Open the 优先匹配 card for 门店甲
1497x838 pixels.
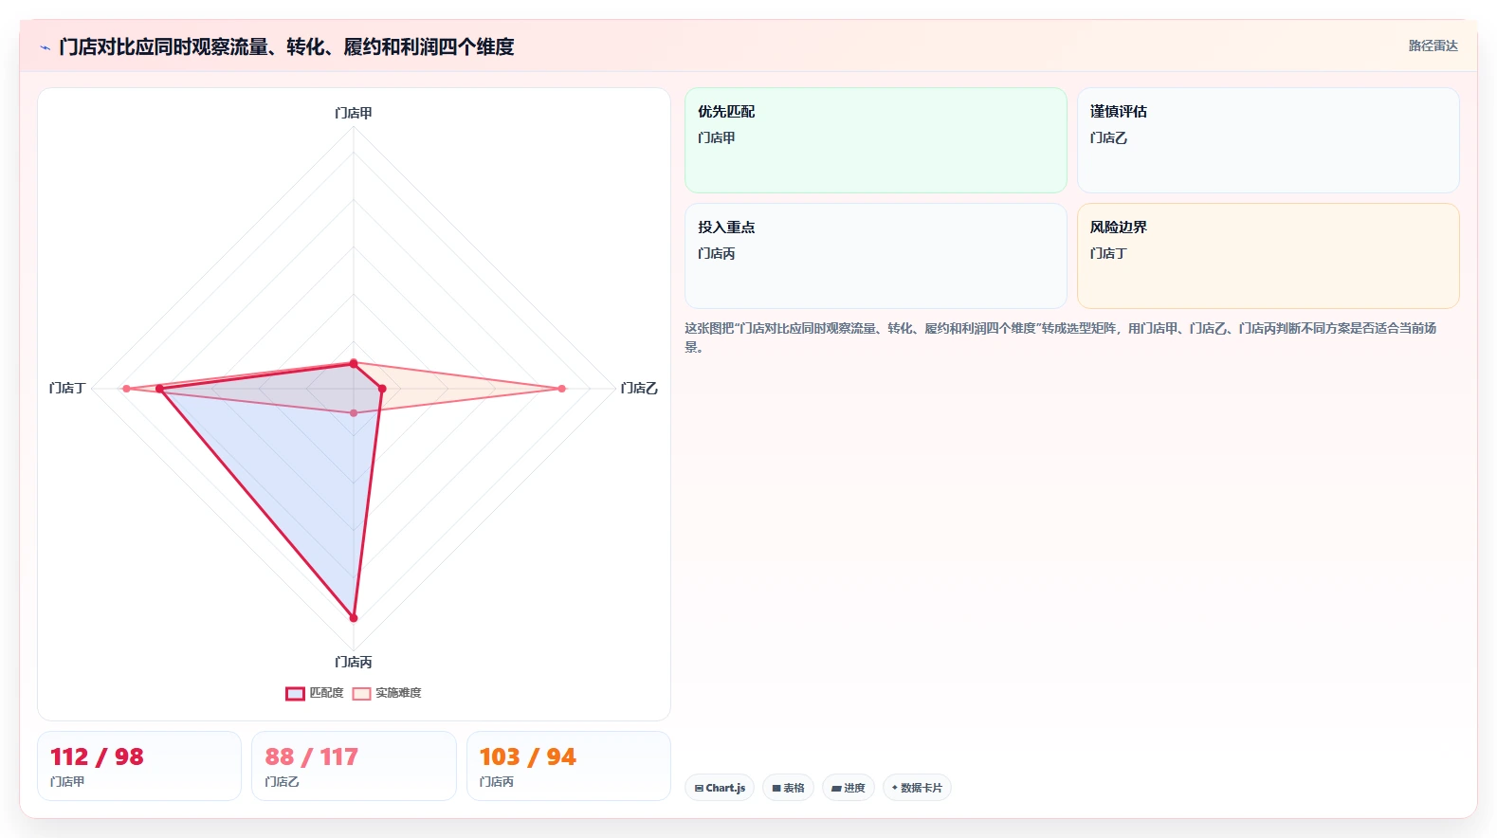coord(876,140)
